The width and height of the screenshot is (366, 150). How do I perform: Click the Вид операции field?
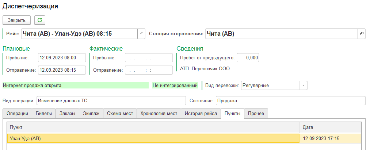click(111, 100)
